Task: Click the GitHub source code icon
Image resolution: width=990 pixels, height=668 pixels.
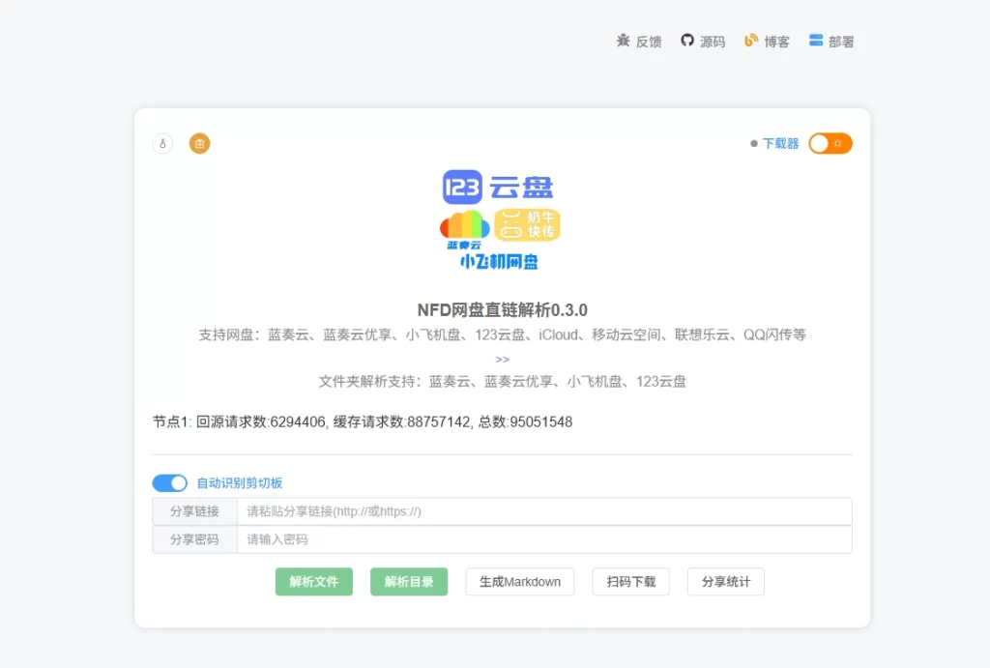Action: pos(687,41)
